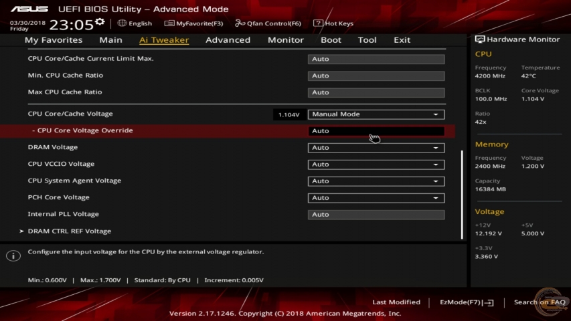Click the 100.0 MHz BCLK value

point(491,99)
